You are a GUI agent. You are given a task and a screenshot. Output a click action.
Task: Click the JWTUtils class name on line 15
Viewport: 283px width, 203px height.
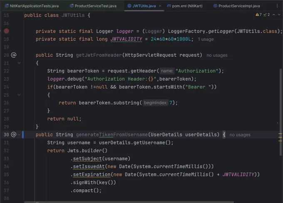(x=73, y=15)
